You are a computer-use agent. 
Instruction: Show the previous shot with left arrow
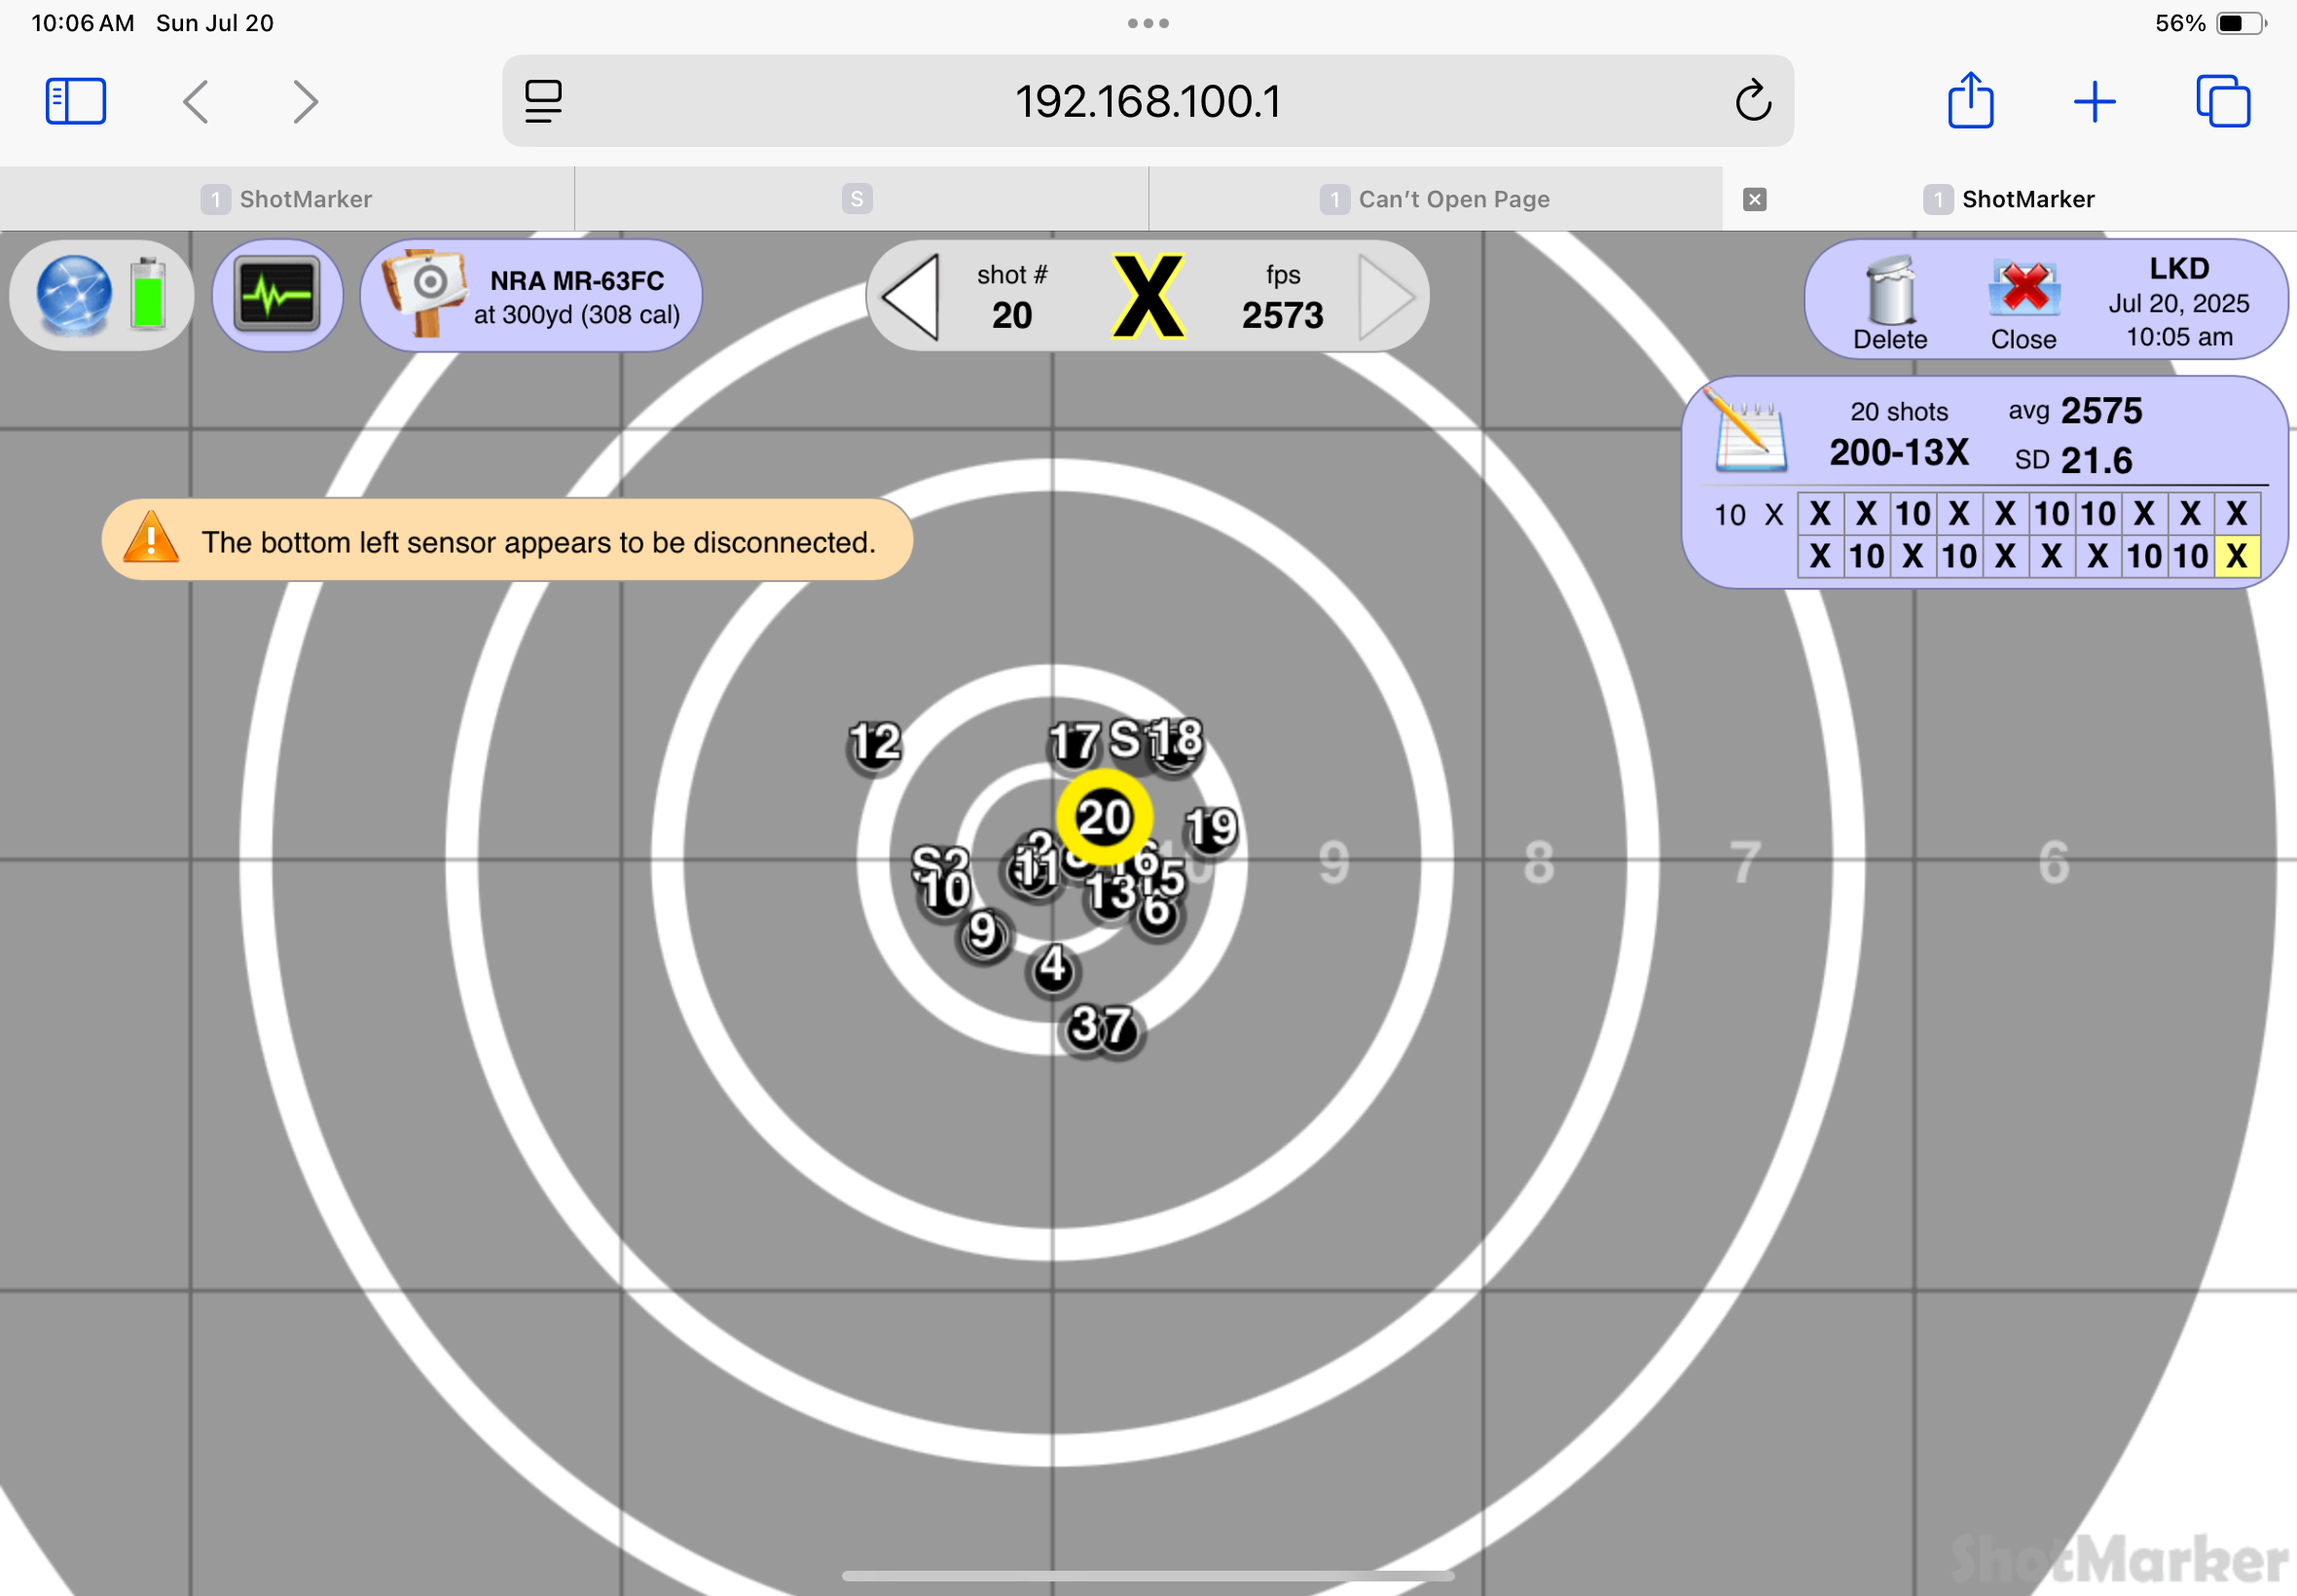point(911,297)
